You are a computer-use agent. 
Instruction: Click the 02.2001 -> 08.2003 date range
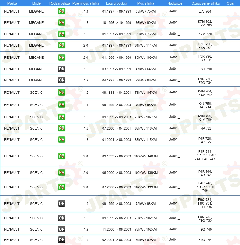coord(117,240)
